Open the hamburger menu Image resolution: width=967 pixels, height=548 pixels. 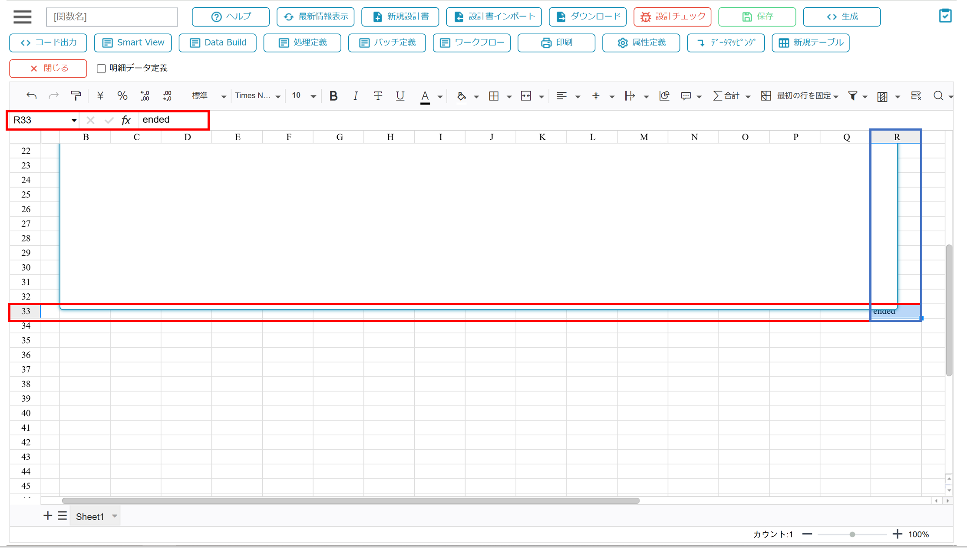click(x=23, y=16)
